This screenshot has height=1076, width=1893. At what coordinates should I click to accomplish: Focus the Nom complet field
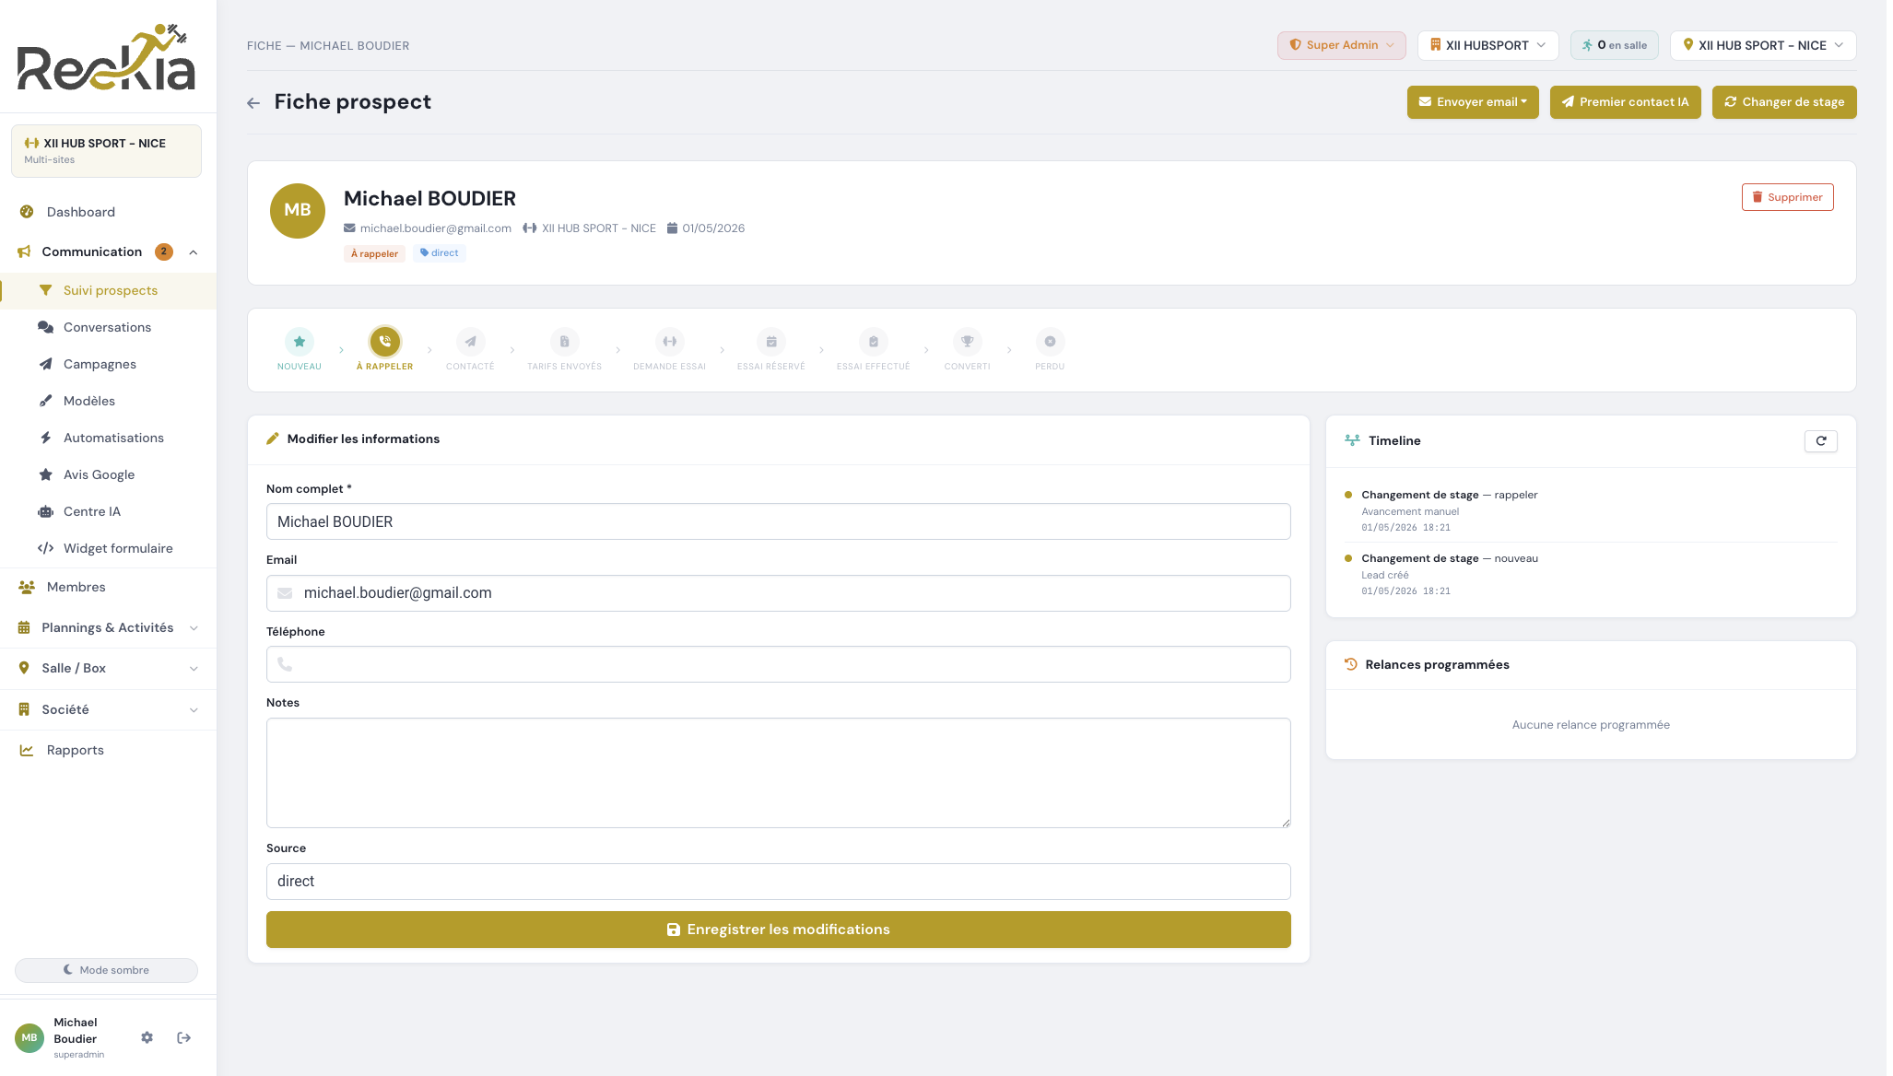778,521
